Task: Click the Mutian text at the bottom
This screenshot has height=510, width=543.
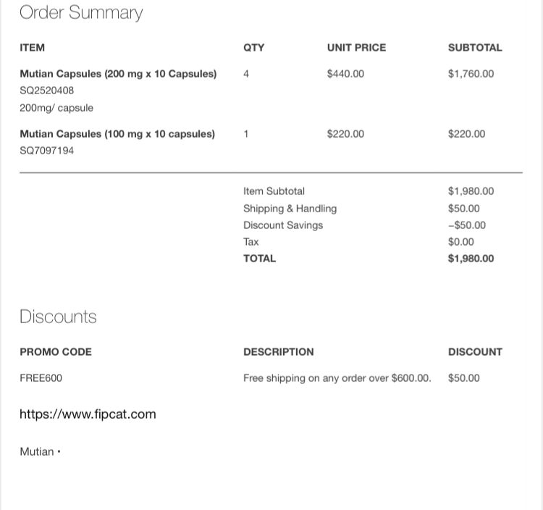Action: [37, 452]
